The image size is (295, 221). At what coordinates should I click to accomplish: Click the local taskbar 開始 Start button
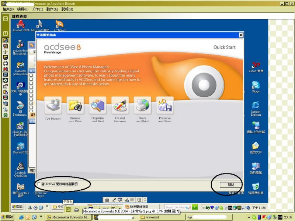[x=7, y=217]
